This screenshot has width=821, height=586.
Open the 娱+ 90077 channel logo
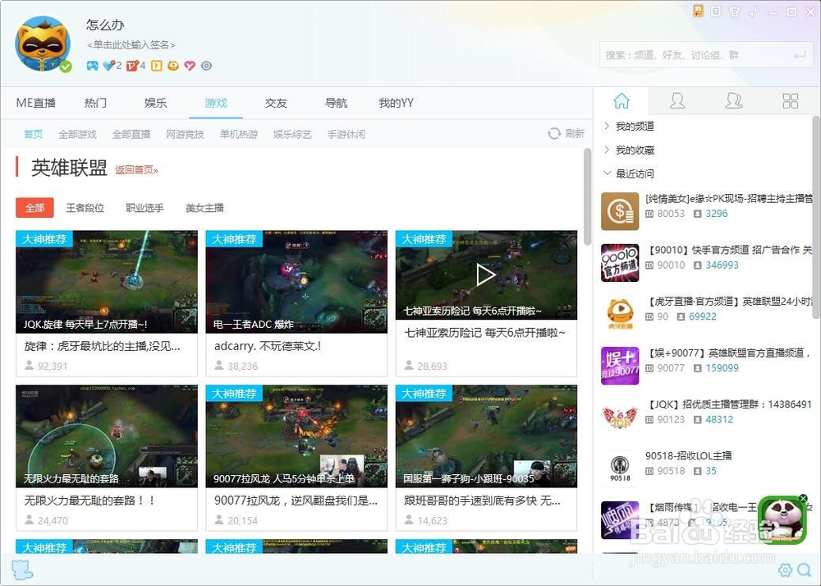(x=620, y=366)
